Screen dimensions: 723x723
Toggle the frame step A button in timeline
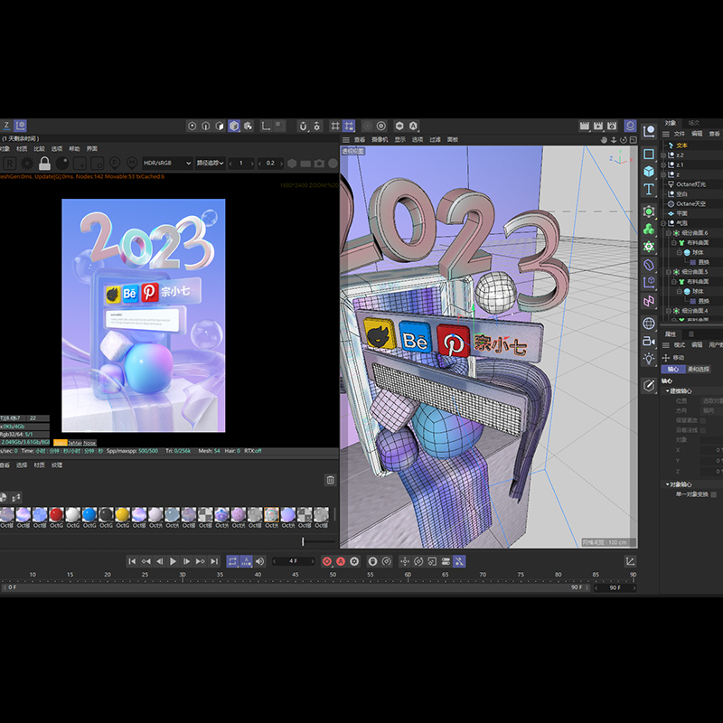(x=246, y=561)
